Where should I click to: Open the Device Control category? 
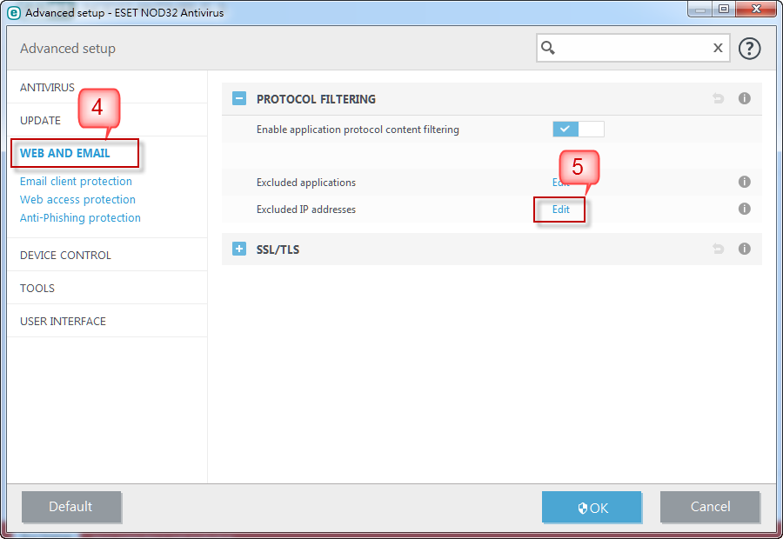pos(65,255)
